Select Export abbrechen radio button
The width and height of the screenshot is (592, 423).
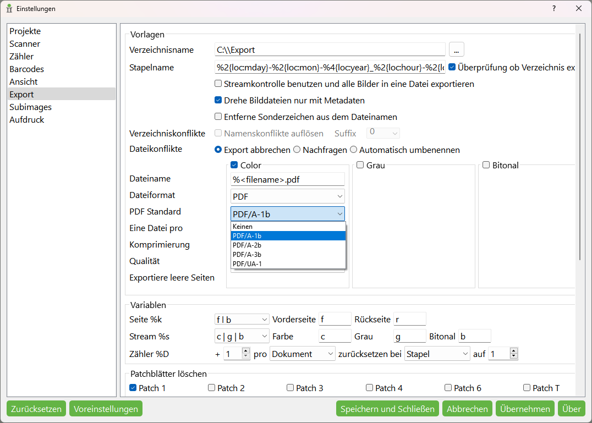click(218, 150)
